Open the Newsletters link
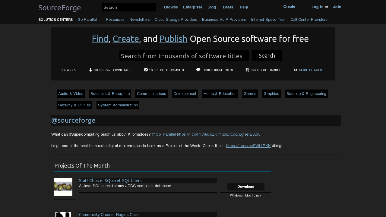This screenshot has width=386, height=217. coord(140,20)
